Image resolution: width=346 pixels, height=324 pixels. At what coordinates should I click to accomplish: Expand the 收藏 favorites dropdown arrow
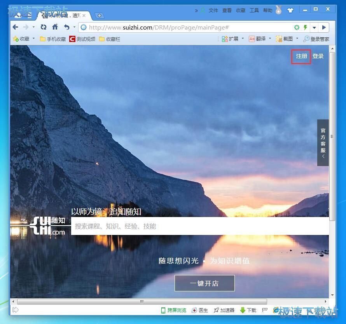[33, 39]
